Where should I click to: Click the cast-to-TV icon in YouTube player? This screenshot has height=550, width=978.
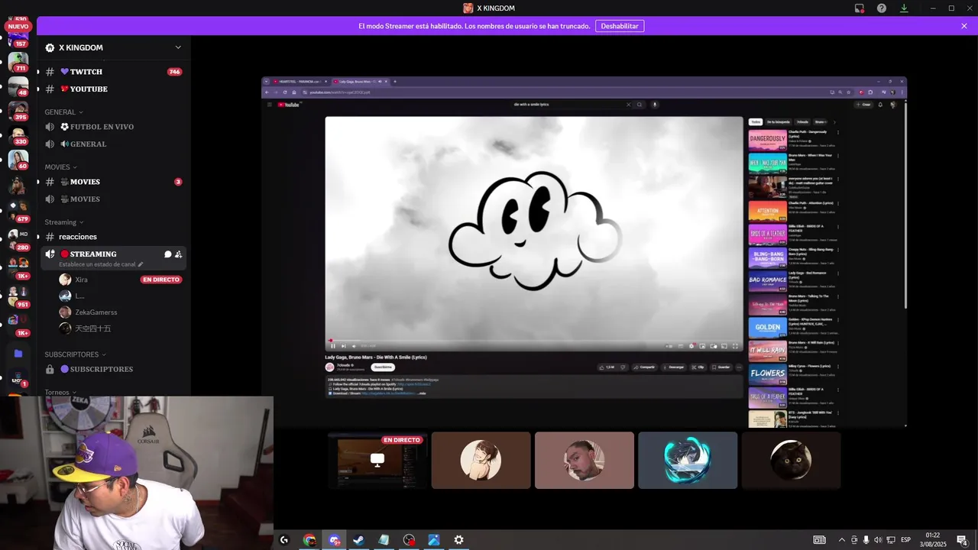point(724,346)
